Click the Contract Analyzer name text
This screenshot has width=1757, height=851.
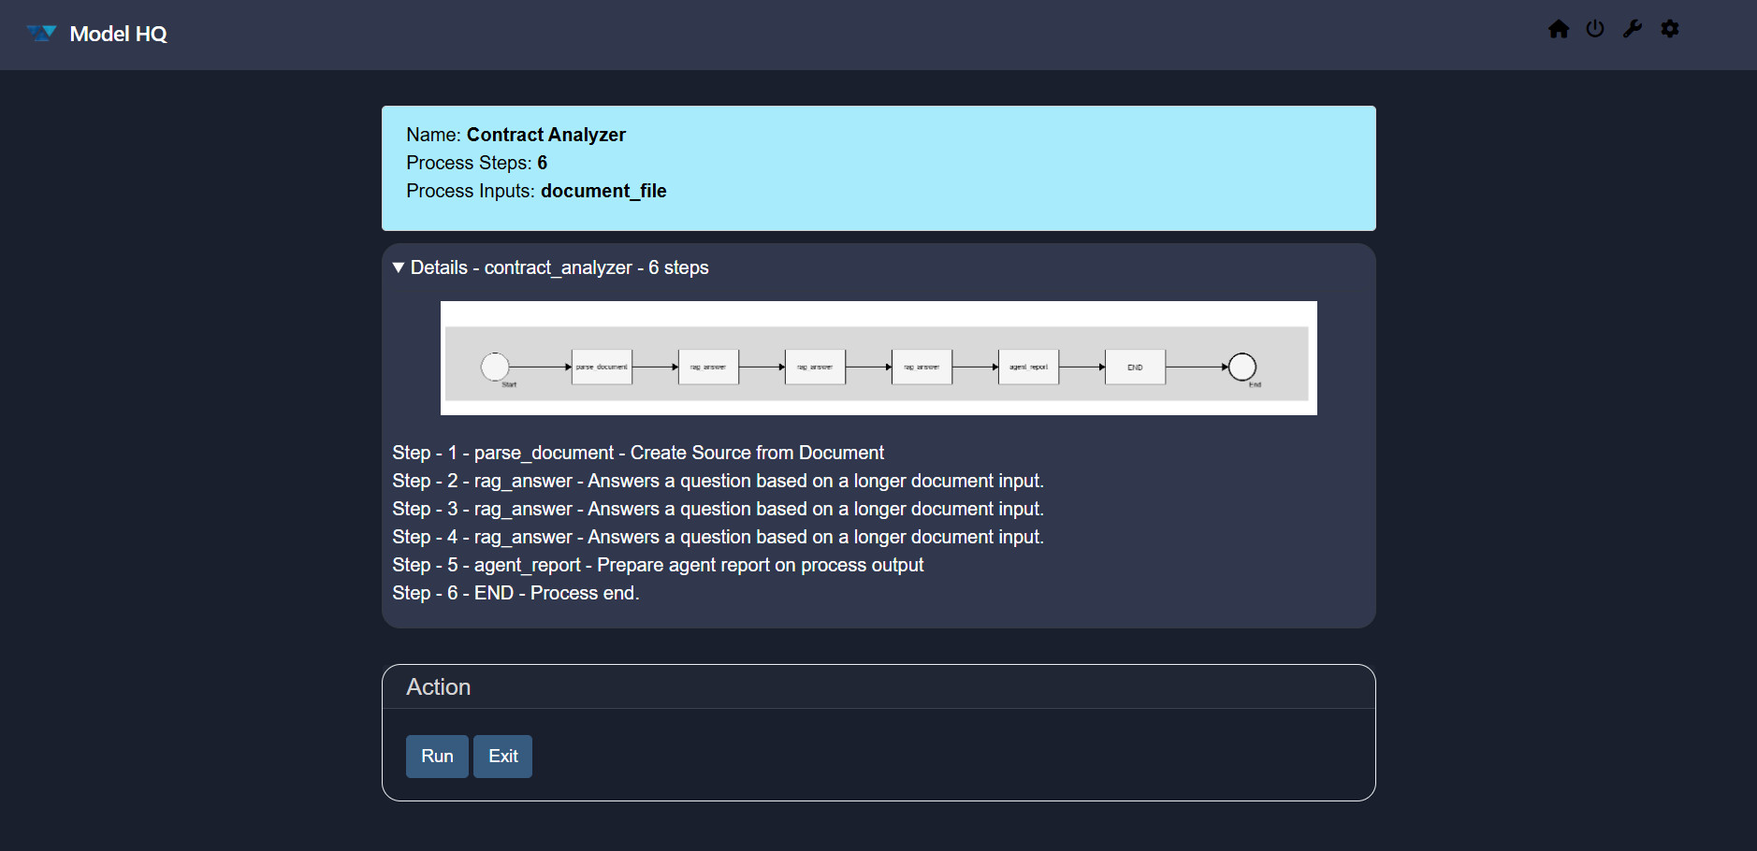click(545, 135)
